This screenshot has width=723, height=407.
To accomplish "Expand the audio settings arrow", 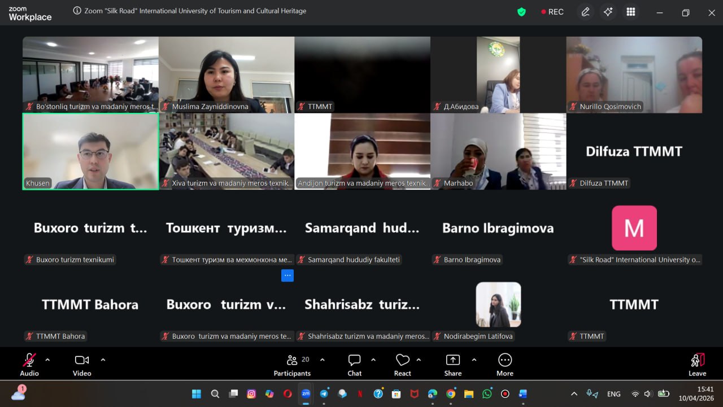I will 47,360.
